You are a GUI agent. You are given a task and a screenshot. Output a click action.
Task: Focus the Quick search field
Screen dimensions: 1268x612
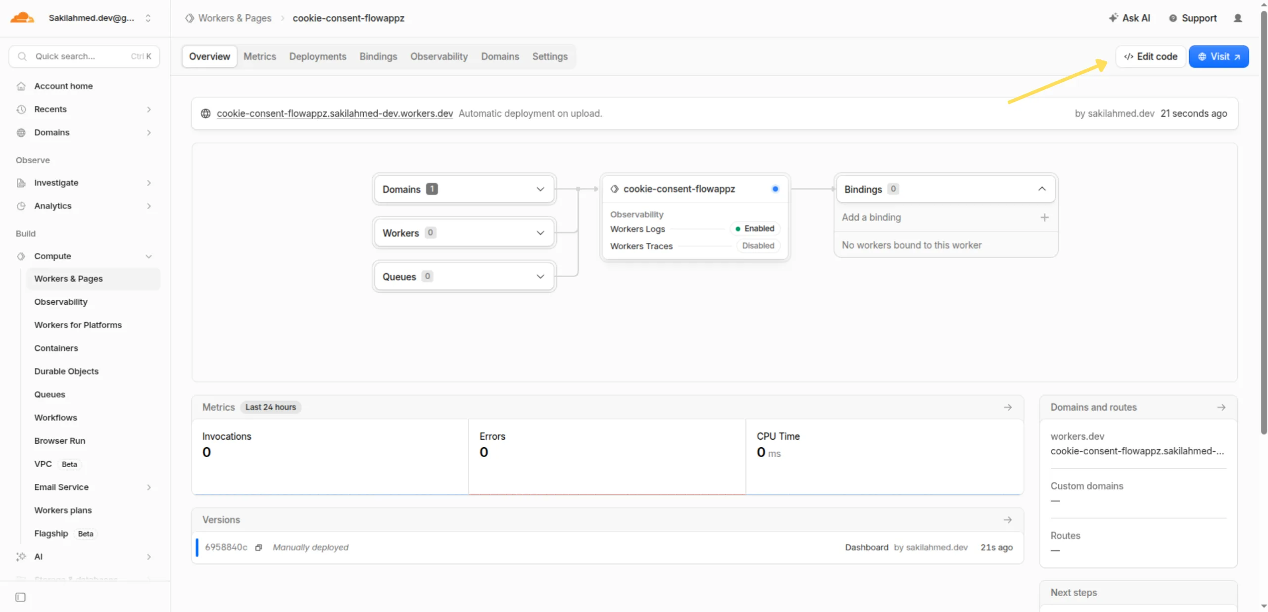[x=84, y=56]
